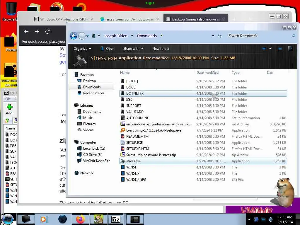Click the Explorer back arrow button
This screenshot has width=300, height=225.
(x=74, y=36)
